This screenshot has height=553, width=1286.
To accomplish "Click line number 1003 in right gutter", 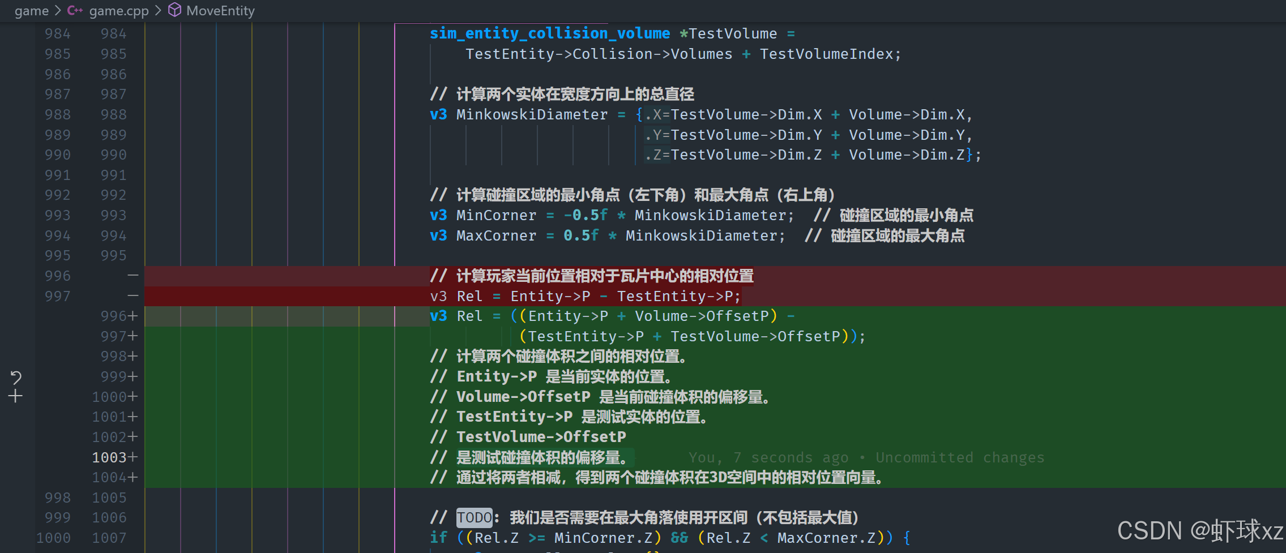I will pos(109,457).
